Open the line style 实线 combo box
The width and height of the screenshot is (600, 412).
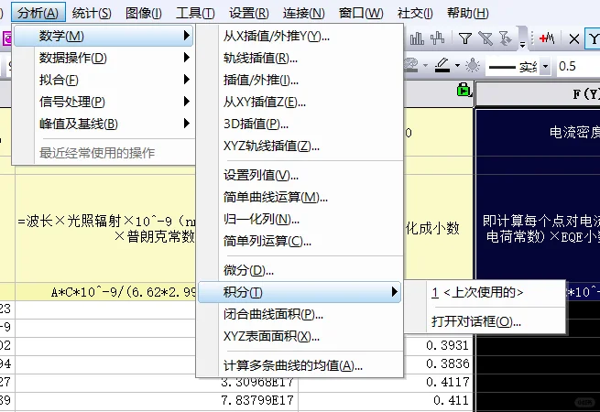pos(518,67)
